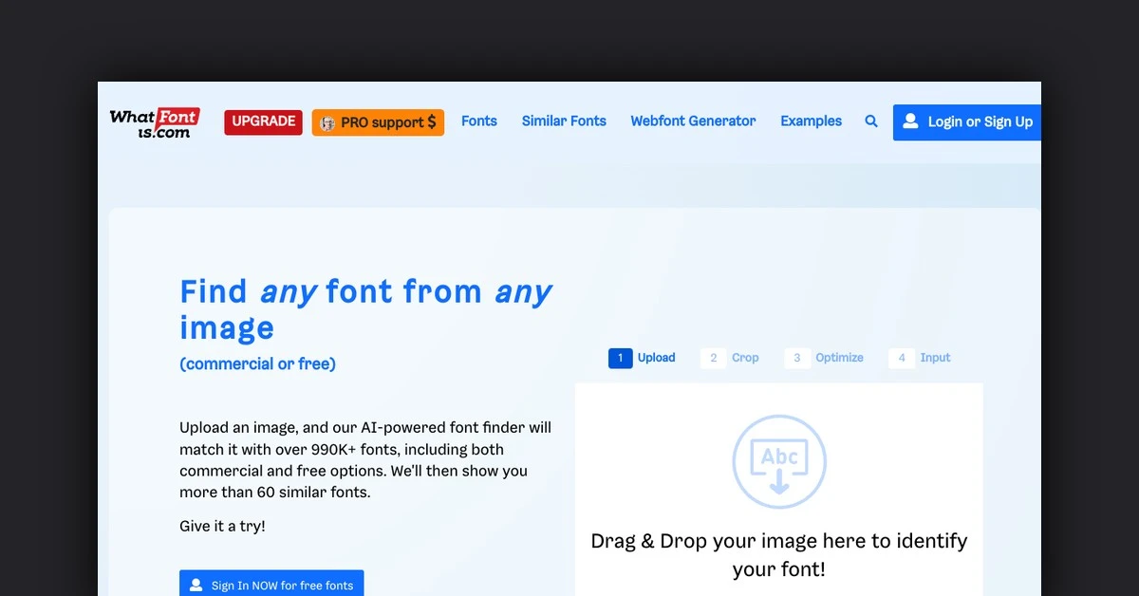Click the red UPGRADE button
The width and height of the screenshot is (1139, 596).
point(263,121)
